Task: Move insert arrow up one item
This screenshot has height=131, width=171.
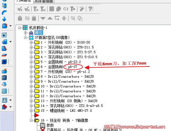Action: pos(50,18)
